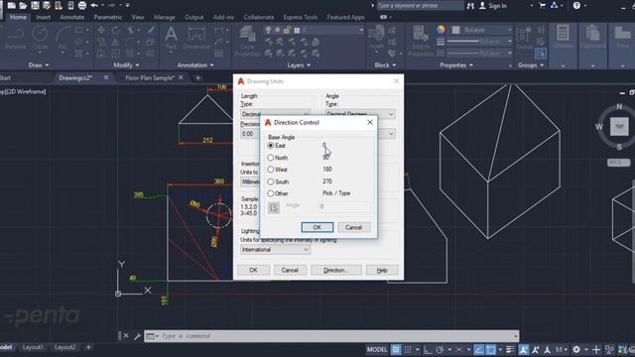
Task: Select the Polyline tool
Action: 16,38
